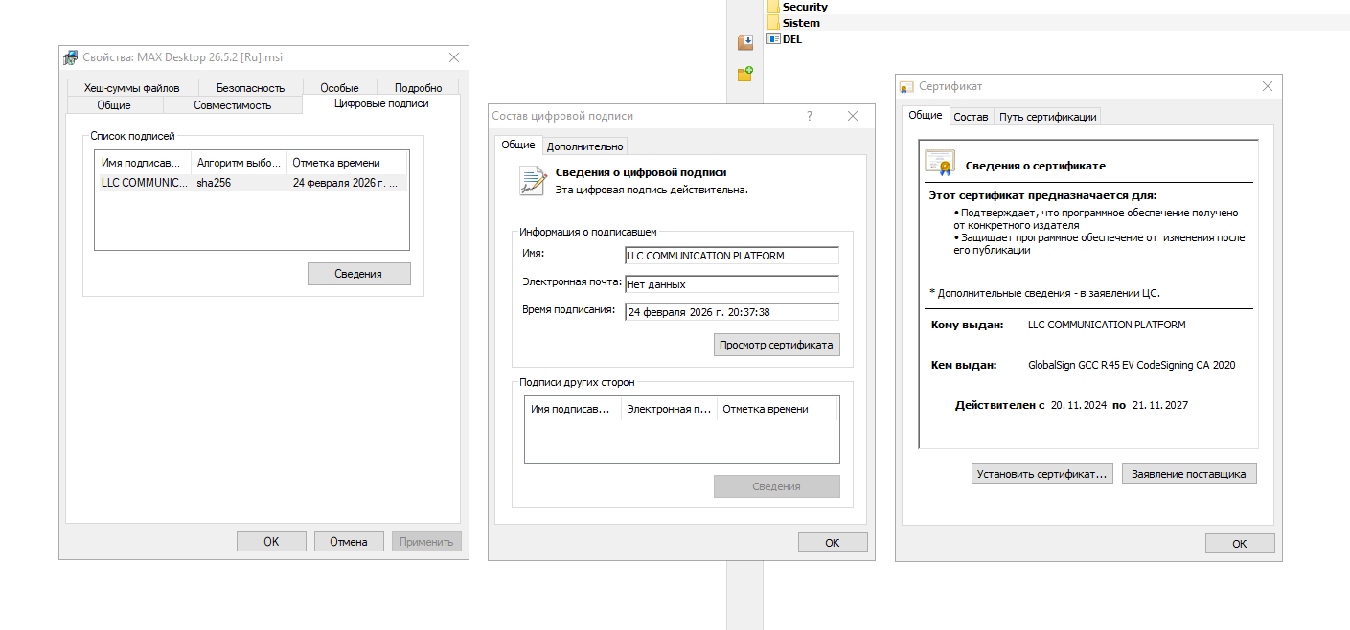Select the Цифровые подписи tab
The width and height of the screenshot is (1350, 630).
point(381,103)
